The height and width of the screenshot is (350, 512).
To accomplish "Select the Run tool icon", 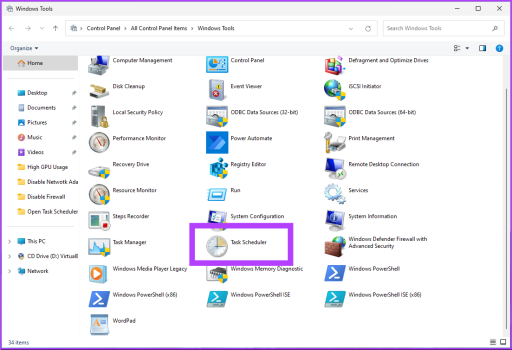I will (216, 194).
